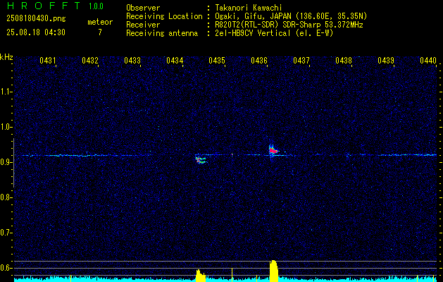Click the meteor echo before 0435

(201, 160)
